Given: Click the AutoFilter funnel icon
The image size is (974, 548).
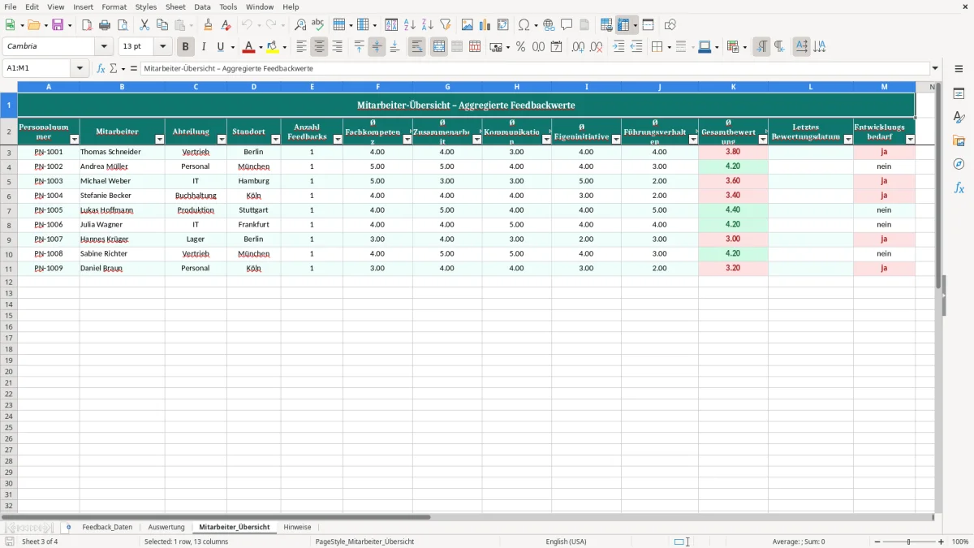Looking at the screenshot, I should coord(446,25).
